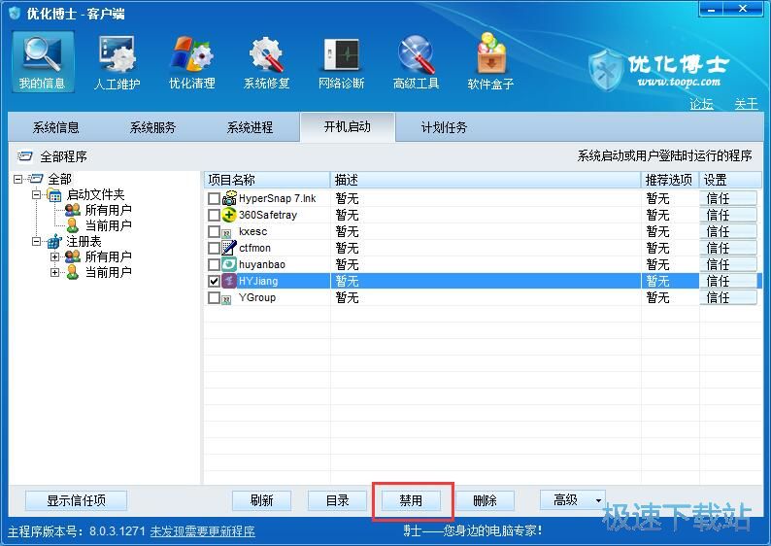Click the 启动文件夹 folder icon

pos(54,194)
